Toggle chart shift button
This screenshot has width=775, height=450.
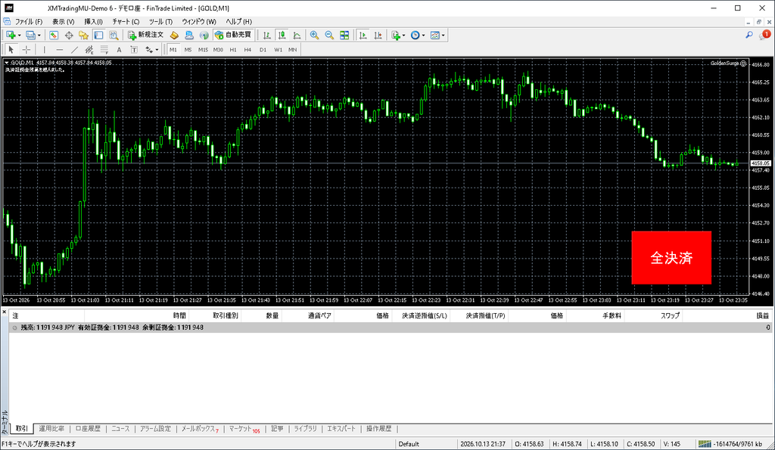378,35
